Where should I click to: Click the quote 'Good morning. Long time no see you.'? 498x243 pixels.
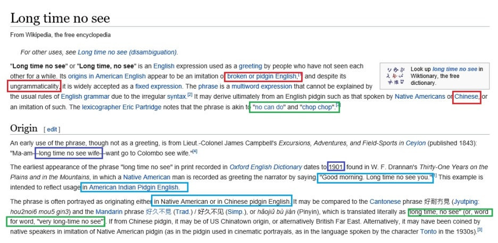click(x=376, y=177)
